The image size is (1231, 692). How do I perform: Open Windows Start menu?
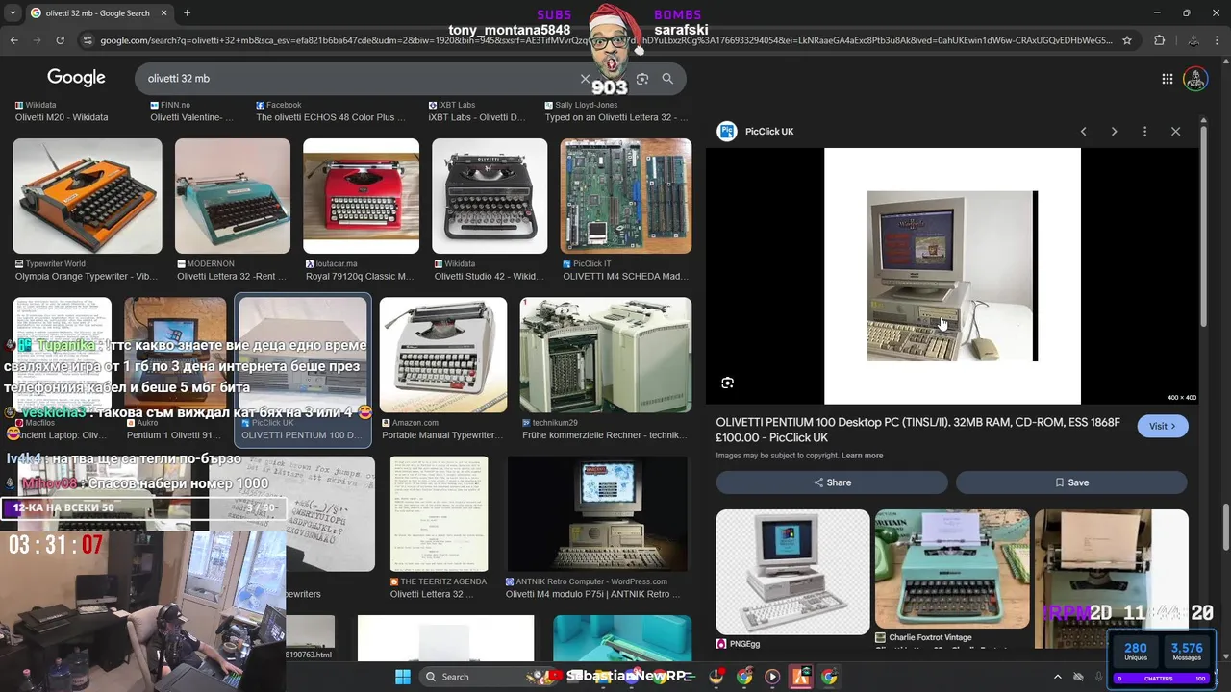pyautogui.click(x=403, y=677)
